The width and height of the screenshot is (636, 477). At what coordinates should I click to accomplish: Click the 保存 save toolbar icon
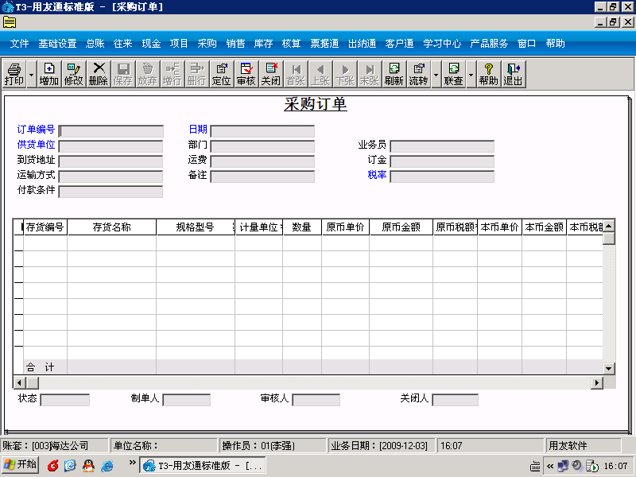click(x=123, y=74)
